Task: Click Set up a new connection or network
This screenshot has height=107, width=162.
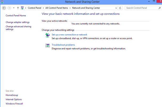Action: [x=70, y=35]
